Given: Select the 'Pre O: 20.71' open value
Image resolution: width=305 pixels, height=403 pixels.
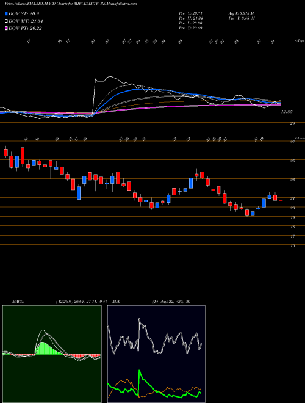Looking at the screenshot, I should (191, 13).
